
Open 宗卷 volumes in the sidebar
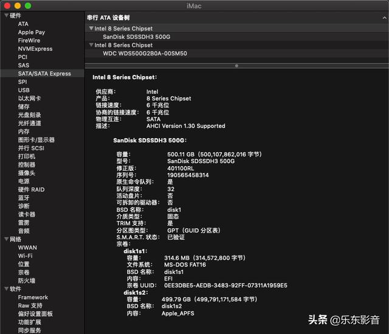coord(24,273)
